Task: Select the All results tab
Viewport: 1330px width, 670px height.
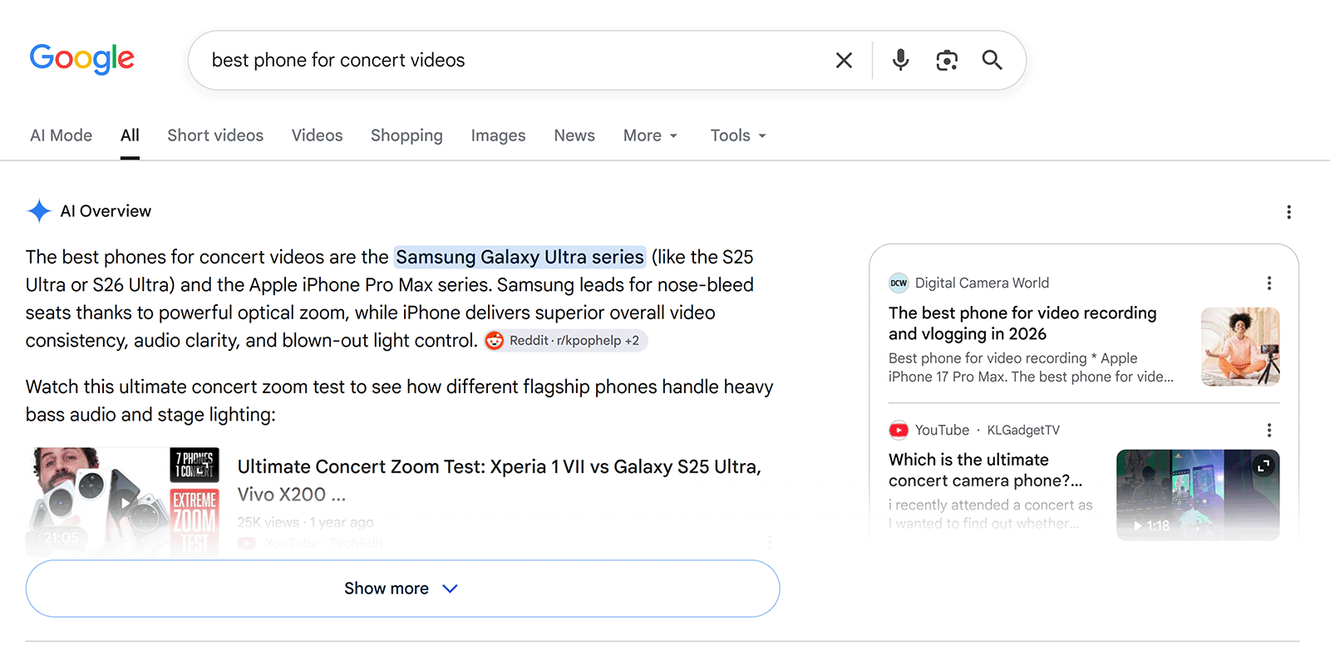Action: tap(130, 135)
